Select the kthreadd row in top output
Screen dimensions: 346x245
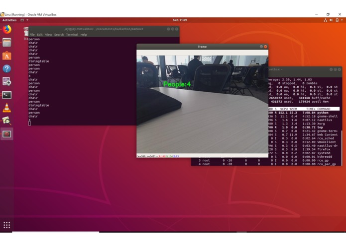coord(304,157)
